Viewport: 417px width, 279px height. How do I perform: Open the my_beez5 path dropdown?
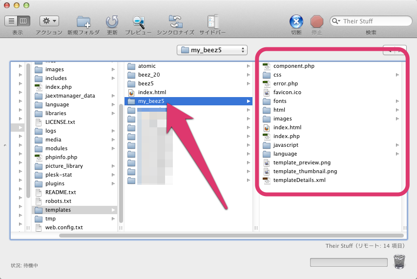pyautogui.click(x=212, y=50)
